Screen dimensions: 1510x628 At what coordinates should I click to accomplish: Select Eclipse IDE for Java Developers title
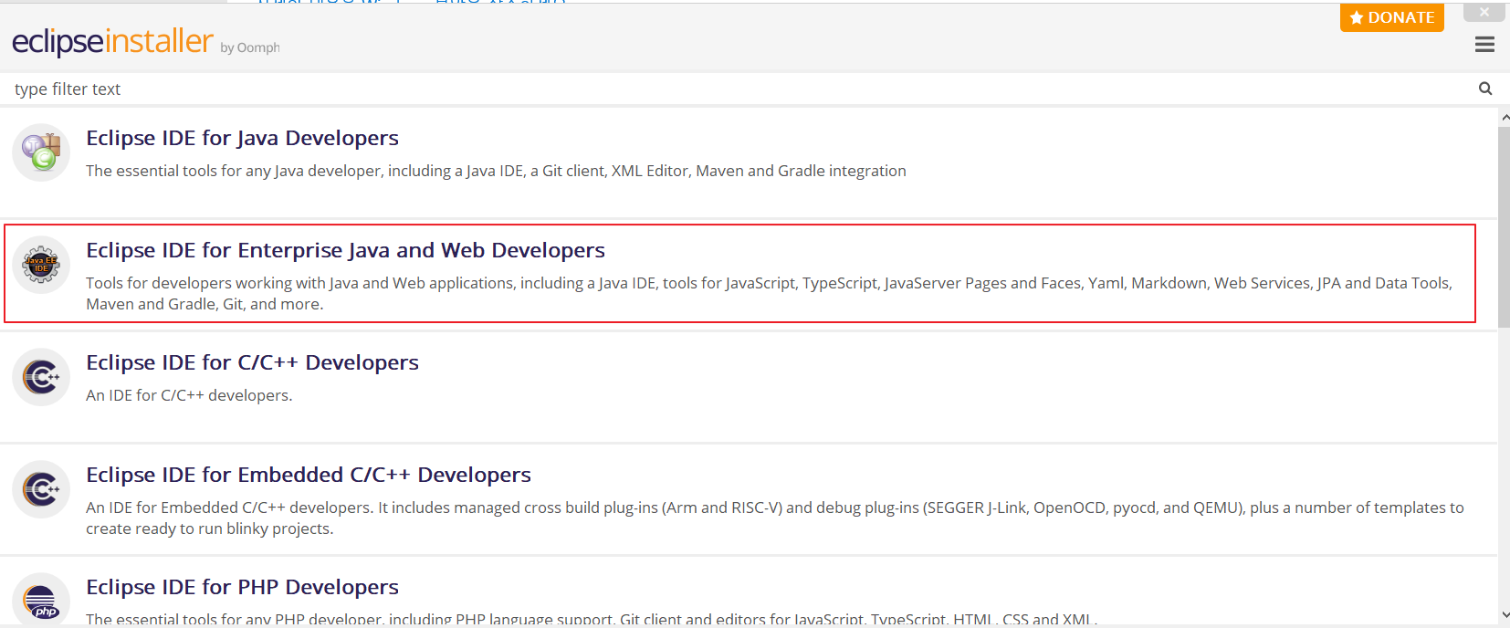tap(242, 138)
